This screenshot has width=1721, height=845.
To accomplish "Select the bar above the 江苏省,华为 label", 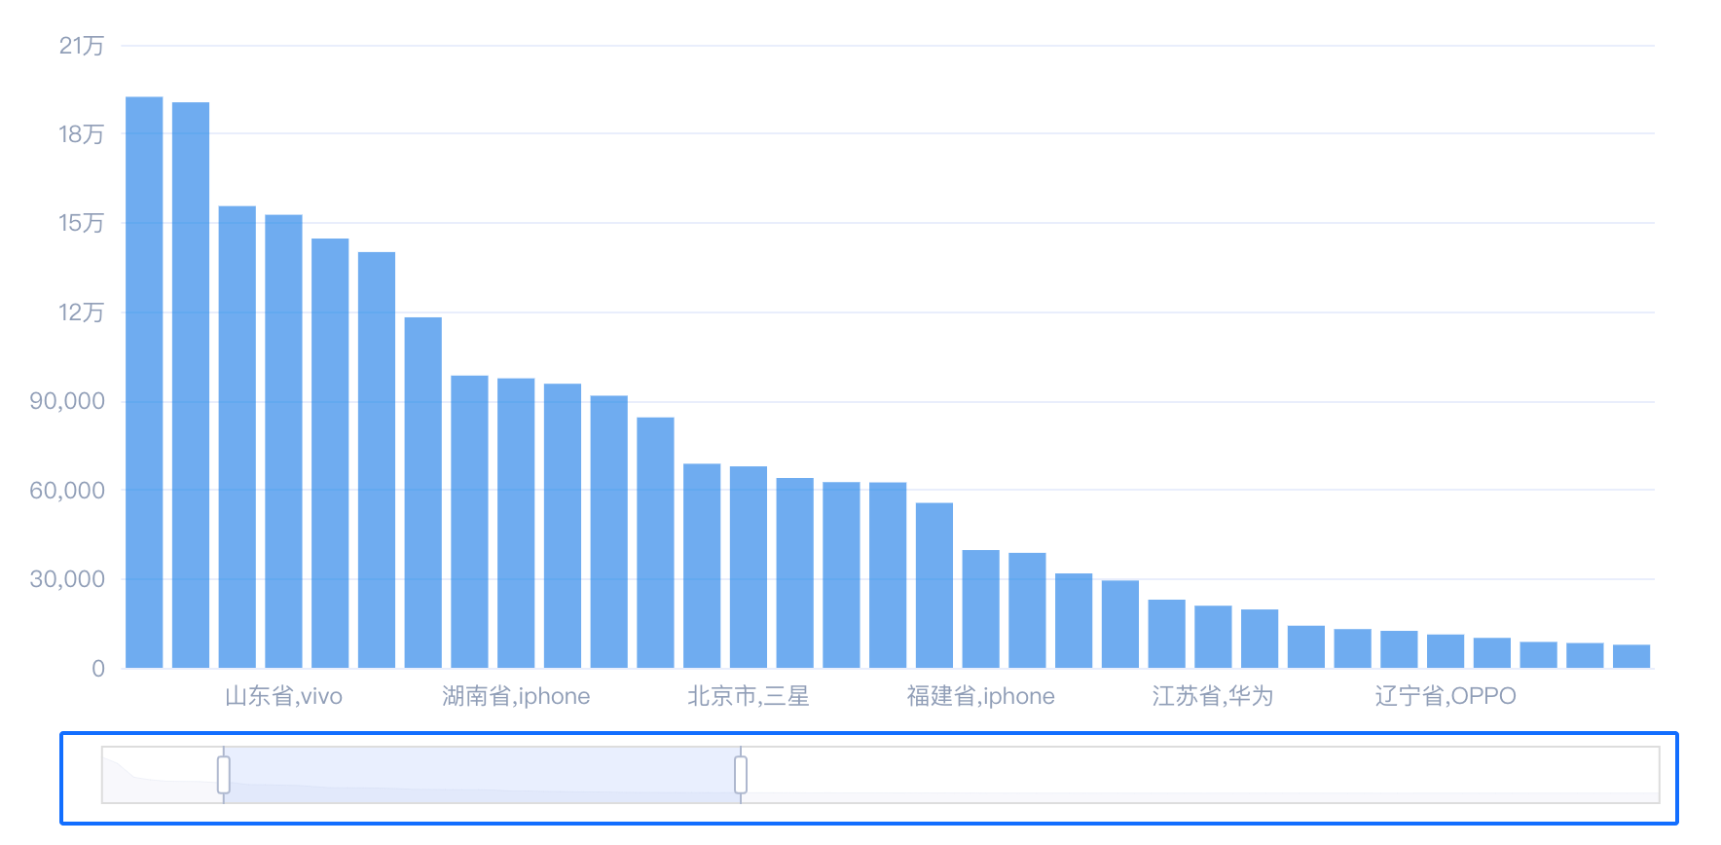I will (x=1213, y=637).
